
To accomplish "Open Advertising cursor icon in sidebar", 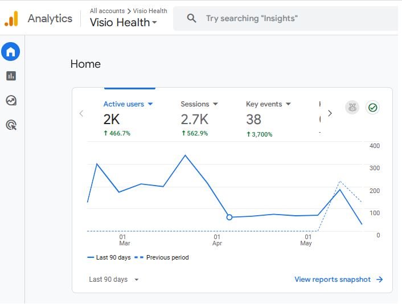I will (x=11, y=125).
